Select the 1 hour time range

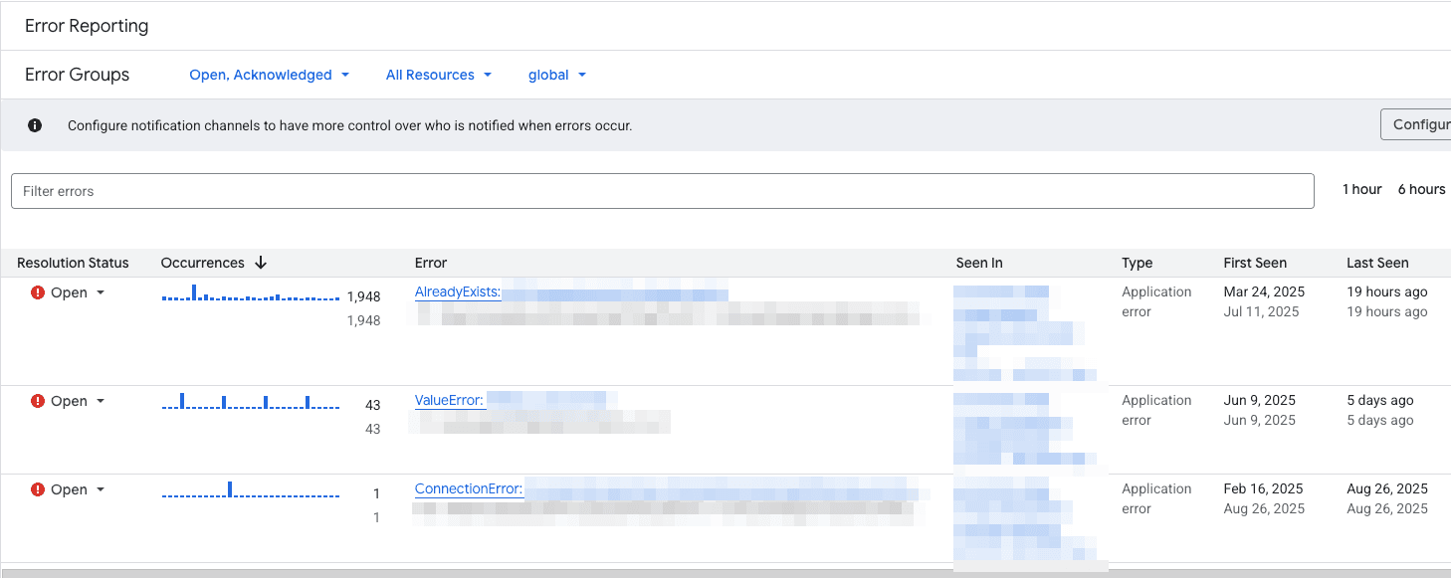tap(1361, 189)
